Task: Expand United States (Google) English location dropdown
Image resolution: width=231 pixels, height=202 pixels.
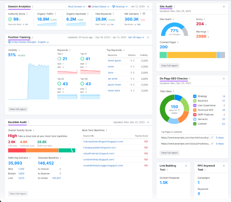Action: 28,42
